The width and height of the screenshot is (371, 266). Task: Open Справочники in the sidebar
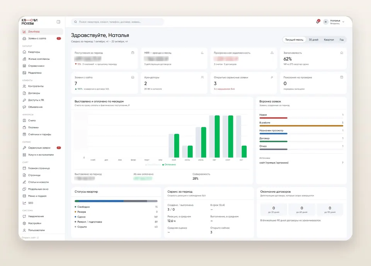(42, 66)
